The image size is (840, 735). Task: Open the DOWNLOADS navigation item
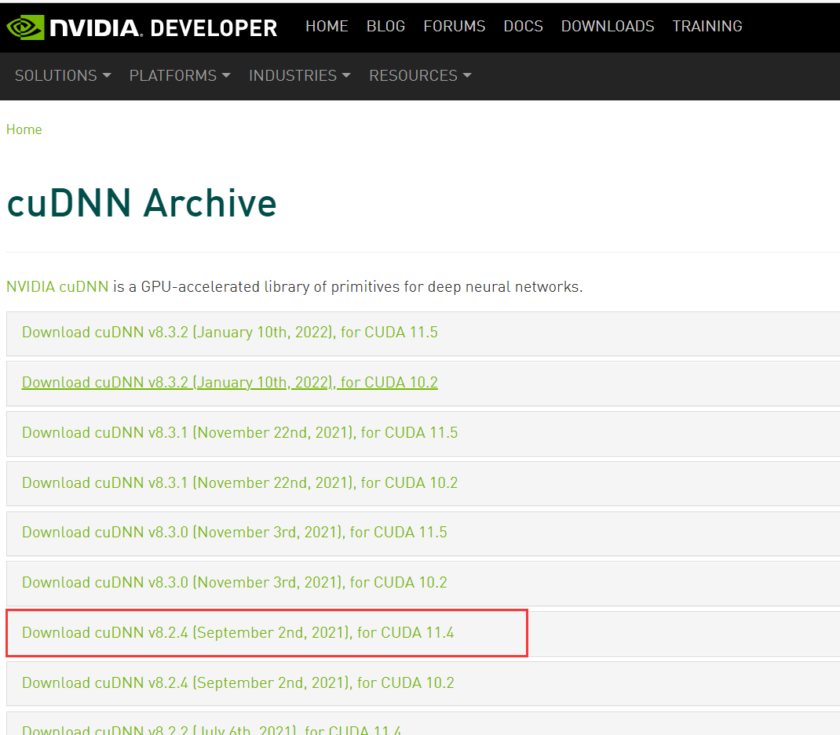608,26
